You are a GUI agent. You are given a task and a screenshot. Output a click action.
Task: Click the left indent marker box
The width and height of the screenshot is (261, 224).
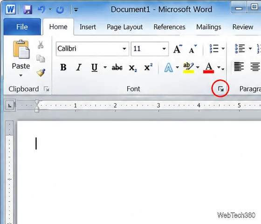(37, 110)
